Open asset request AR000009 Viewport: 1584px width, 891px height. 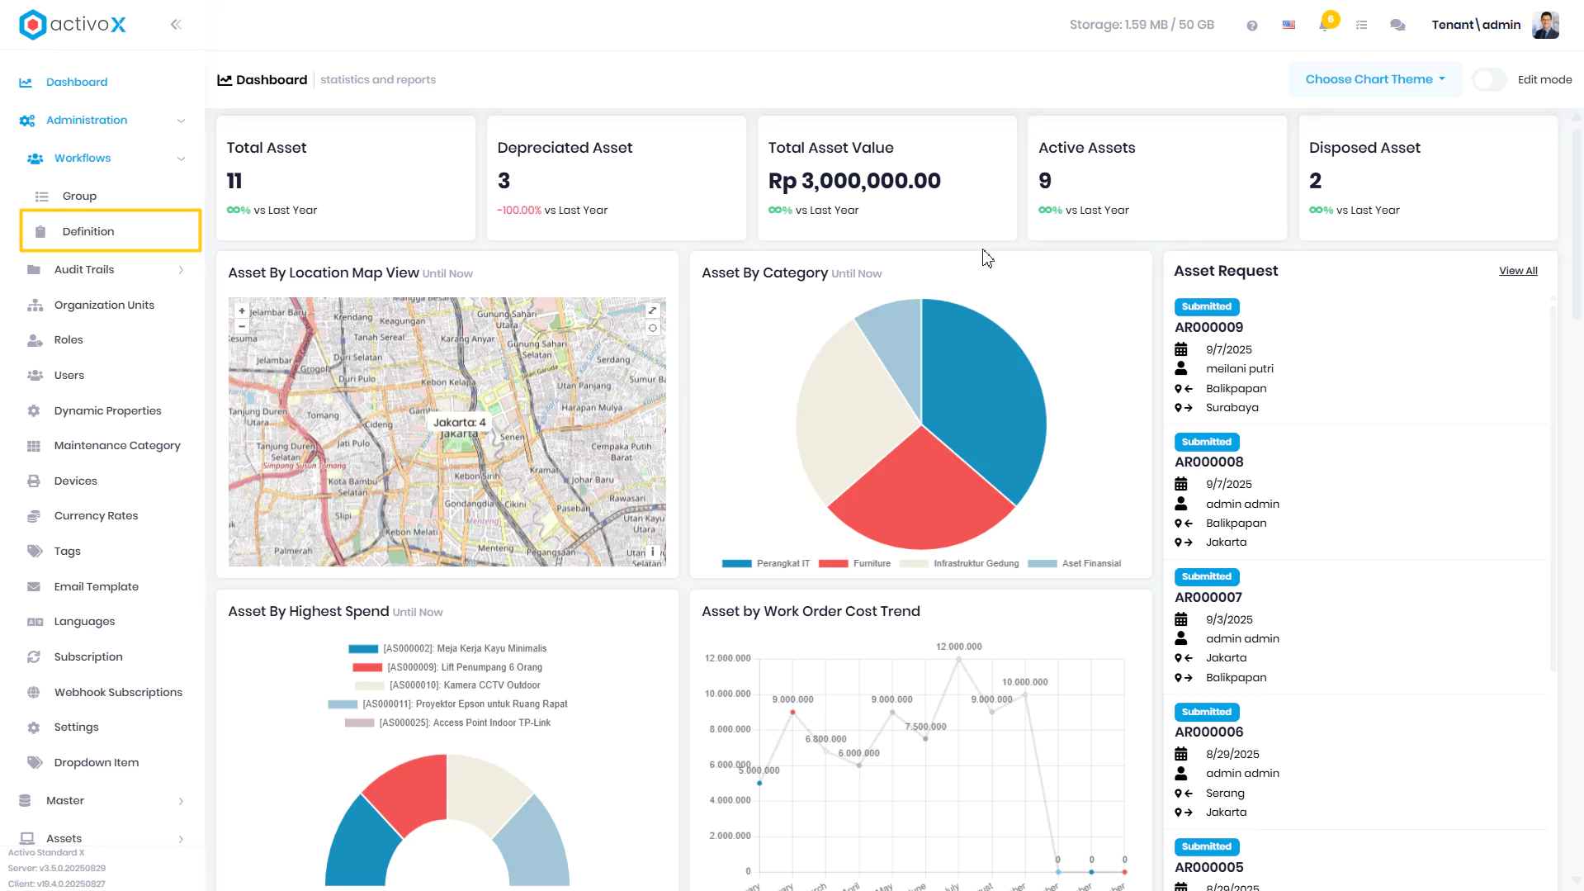tap(1208, 328)
